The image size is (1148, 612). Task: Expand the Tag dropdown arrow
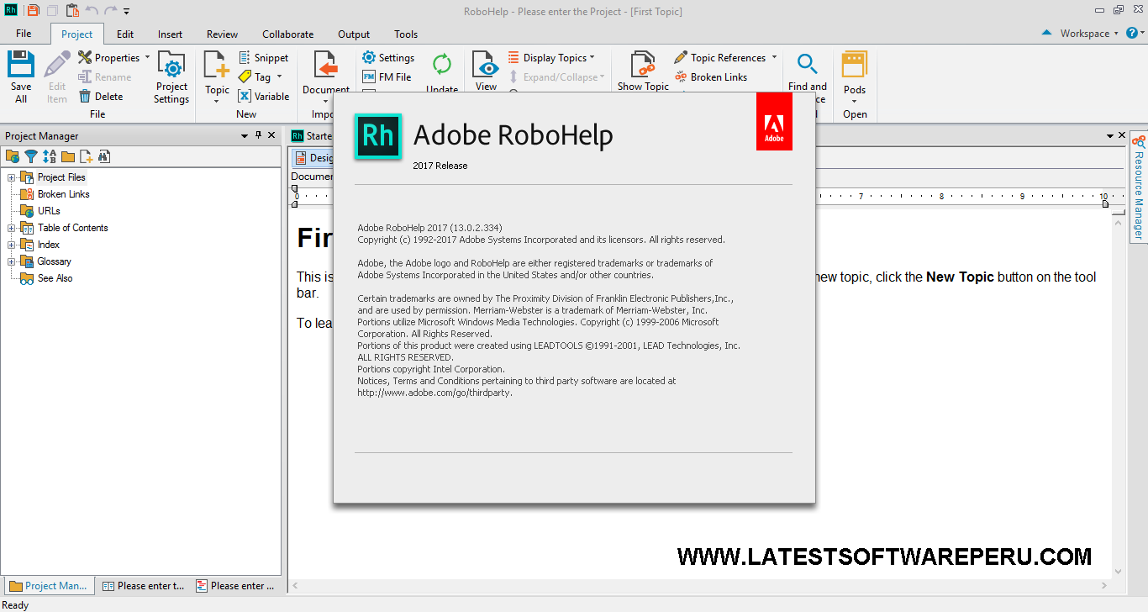279,77
